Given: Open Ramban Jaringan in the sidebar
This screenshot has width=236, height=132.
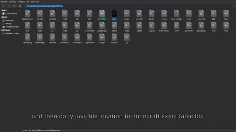Looking at the screenshot, I should [11, 33].
